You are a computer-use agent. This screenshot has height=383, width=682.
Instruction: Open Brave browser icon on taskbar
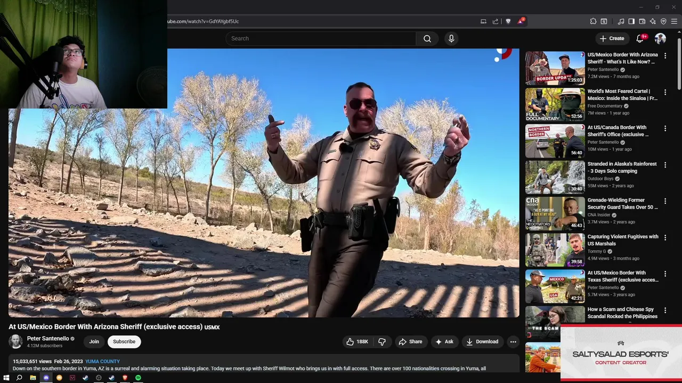(125, 378)
